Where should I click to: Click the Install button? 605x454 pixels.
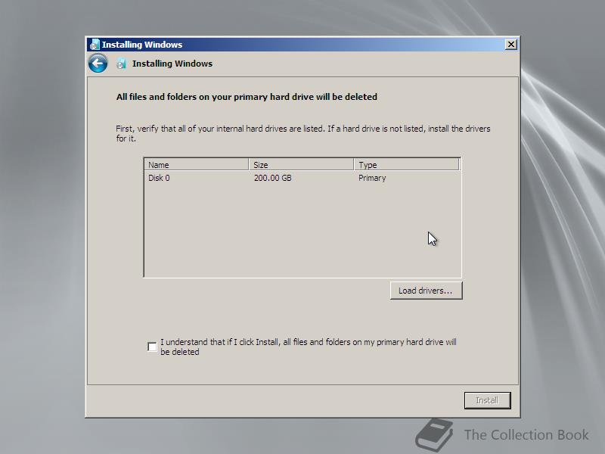[x=487, y=400]
